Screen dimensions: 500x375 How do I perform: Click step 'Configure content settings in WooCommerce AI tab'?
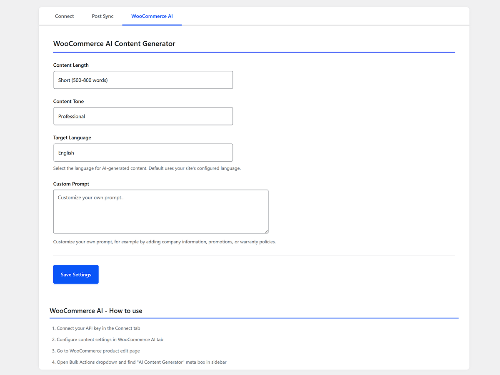[x=110, y=340]
